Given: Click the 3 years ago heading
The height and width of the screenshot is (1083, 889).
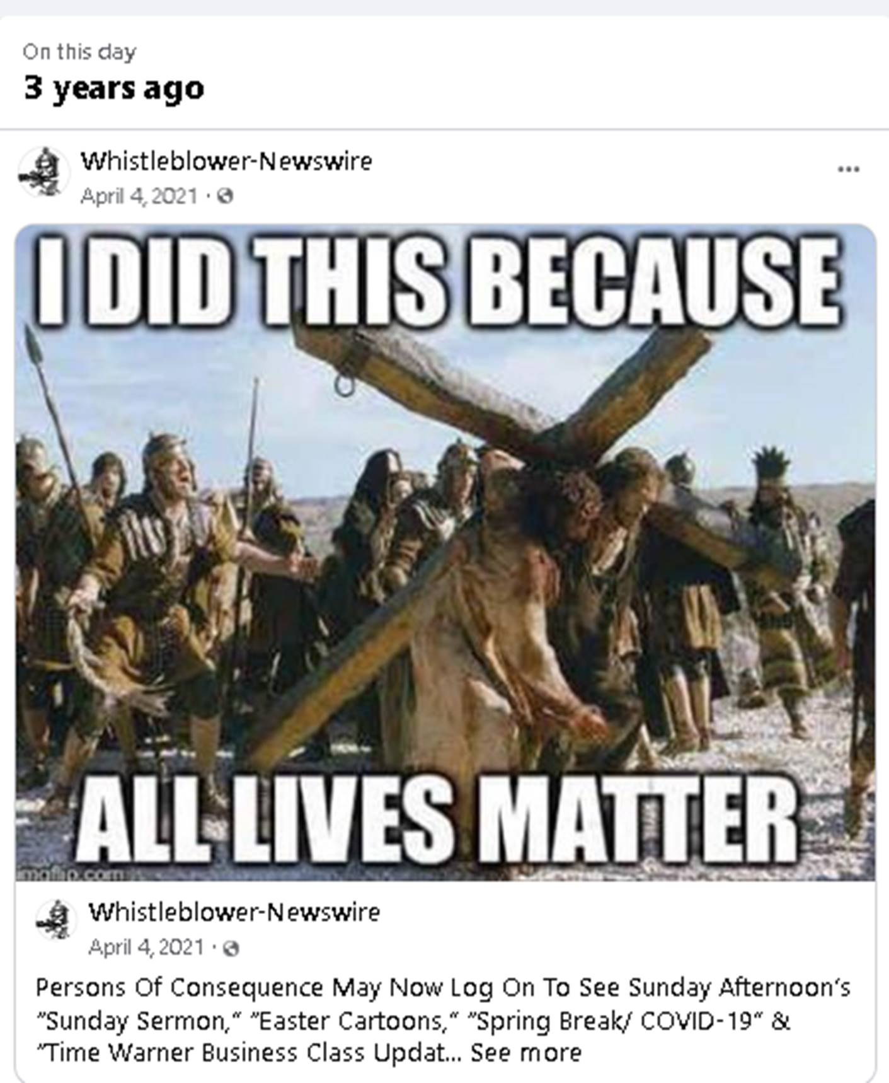Looking at the screenshot, I should [x=114, y=88].
